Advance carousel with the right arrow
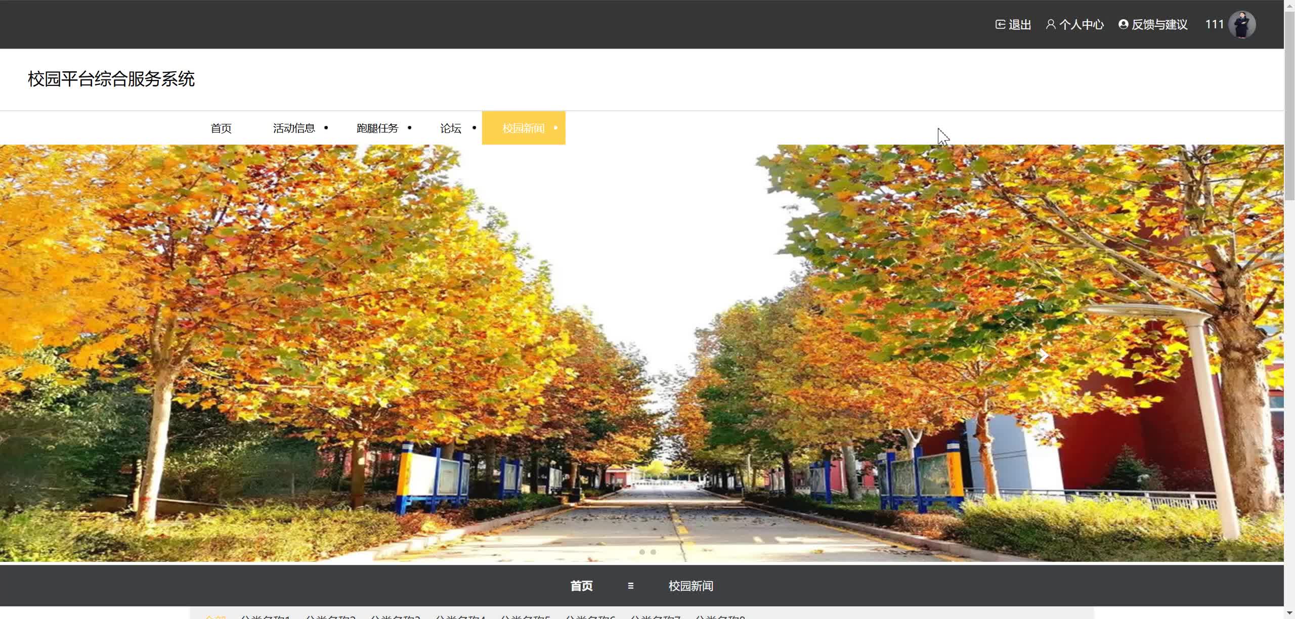The image size is (1295, 619). [1044, 356]
